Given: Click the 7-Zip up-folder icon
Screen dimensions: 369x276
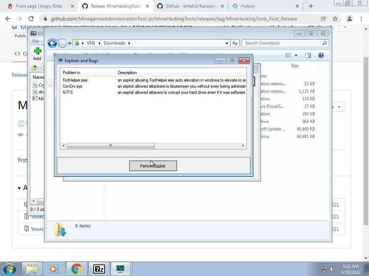Looking at the screenshot, I should point(35,68).
